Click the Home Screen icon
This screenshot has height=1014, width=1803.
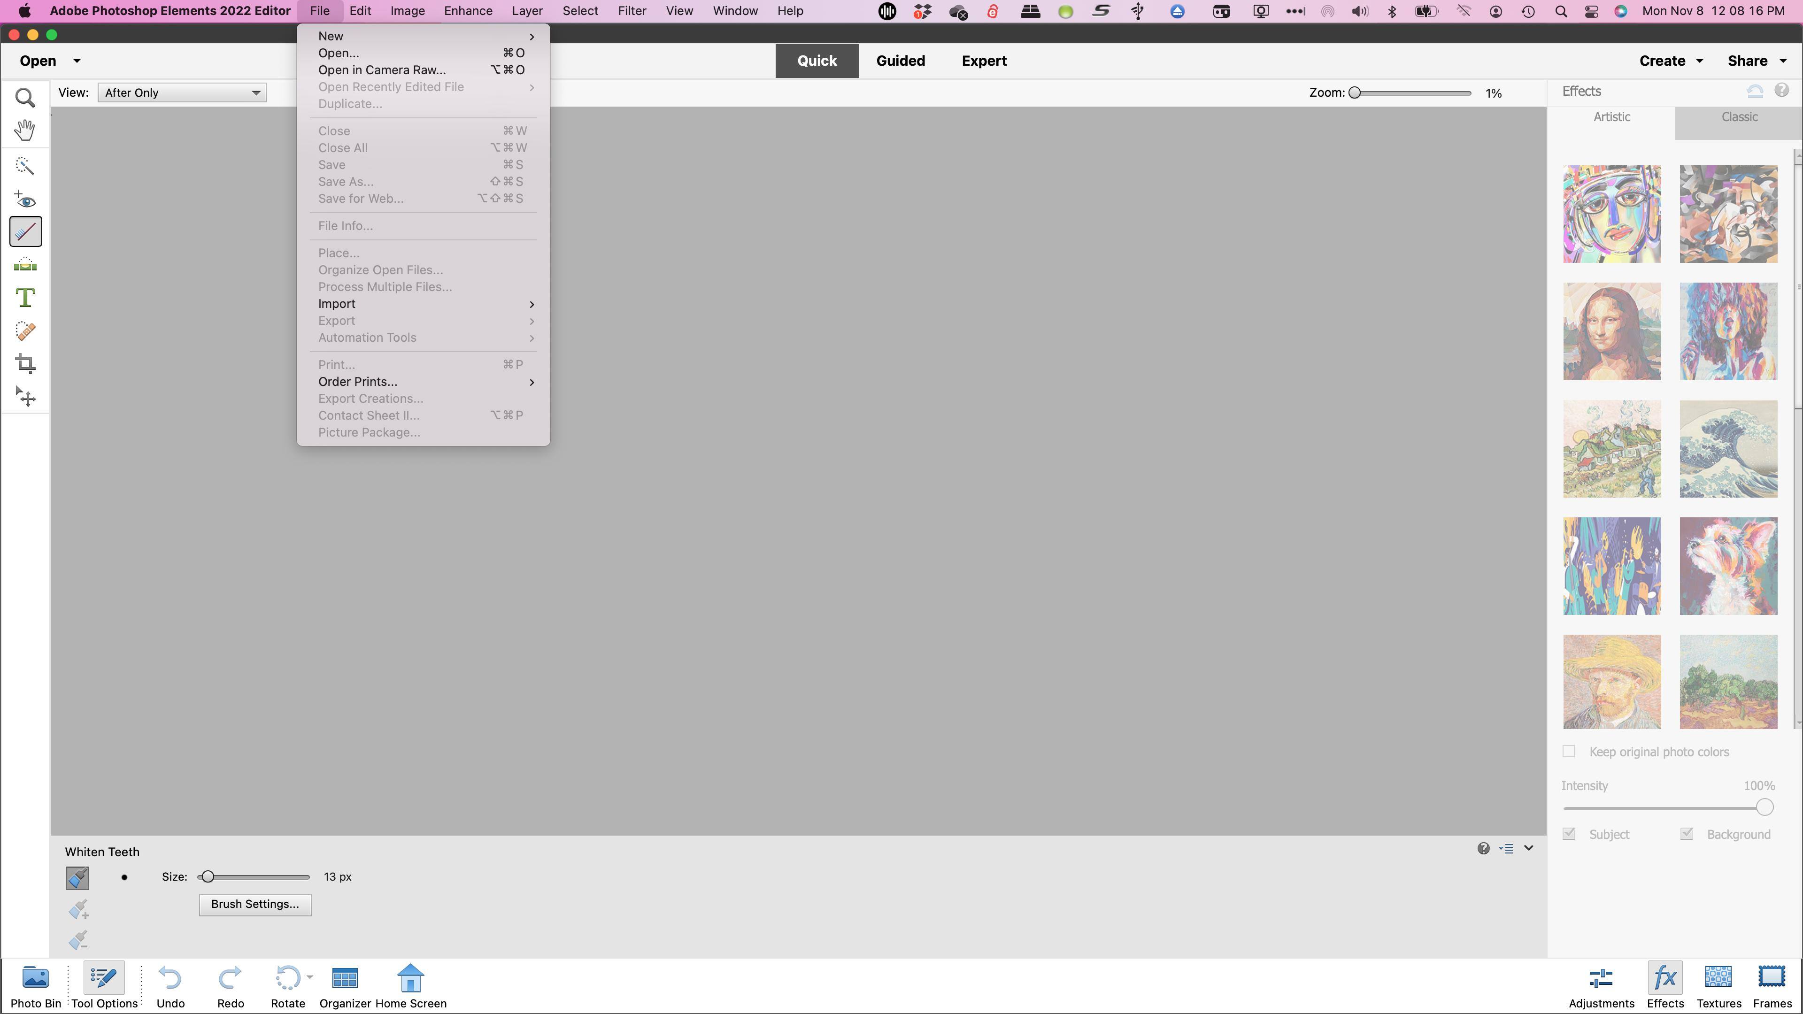tap(411, 985)
